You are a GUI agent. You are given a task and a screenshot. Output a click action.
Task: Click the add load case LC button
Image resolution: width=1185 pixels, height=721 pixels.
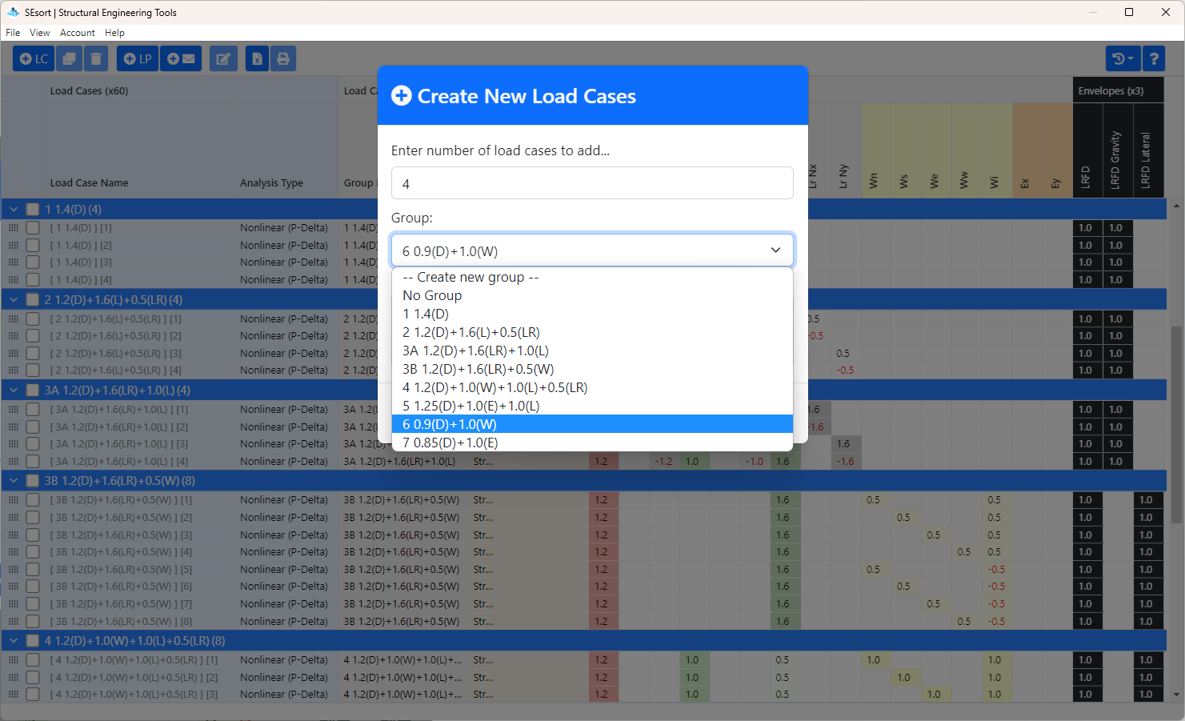point(34,58)
